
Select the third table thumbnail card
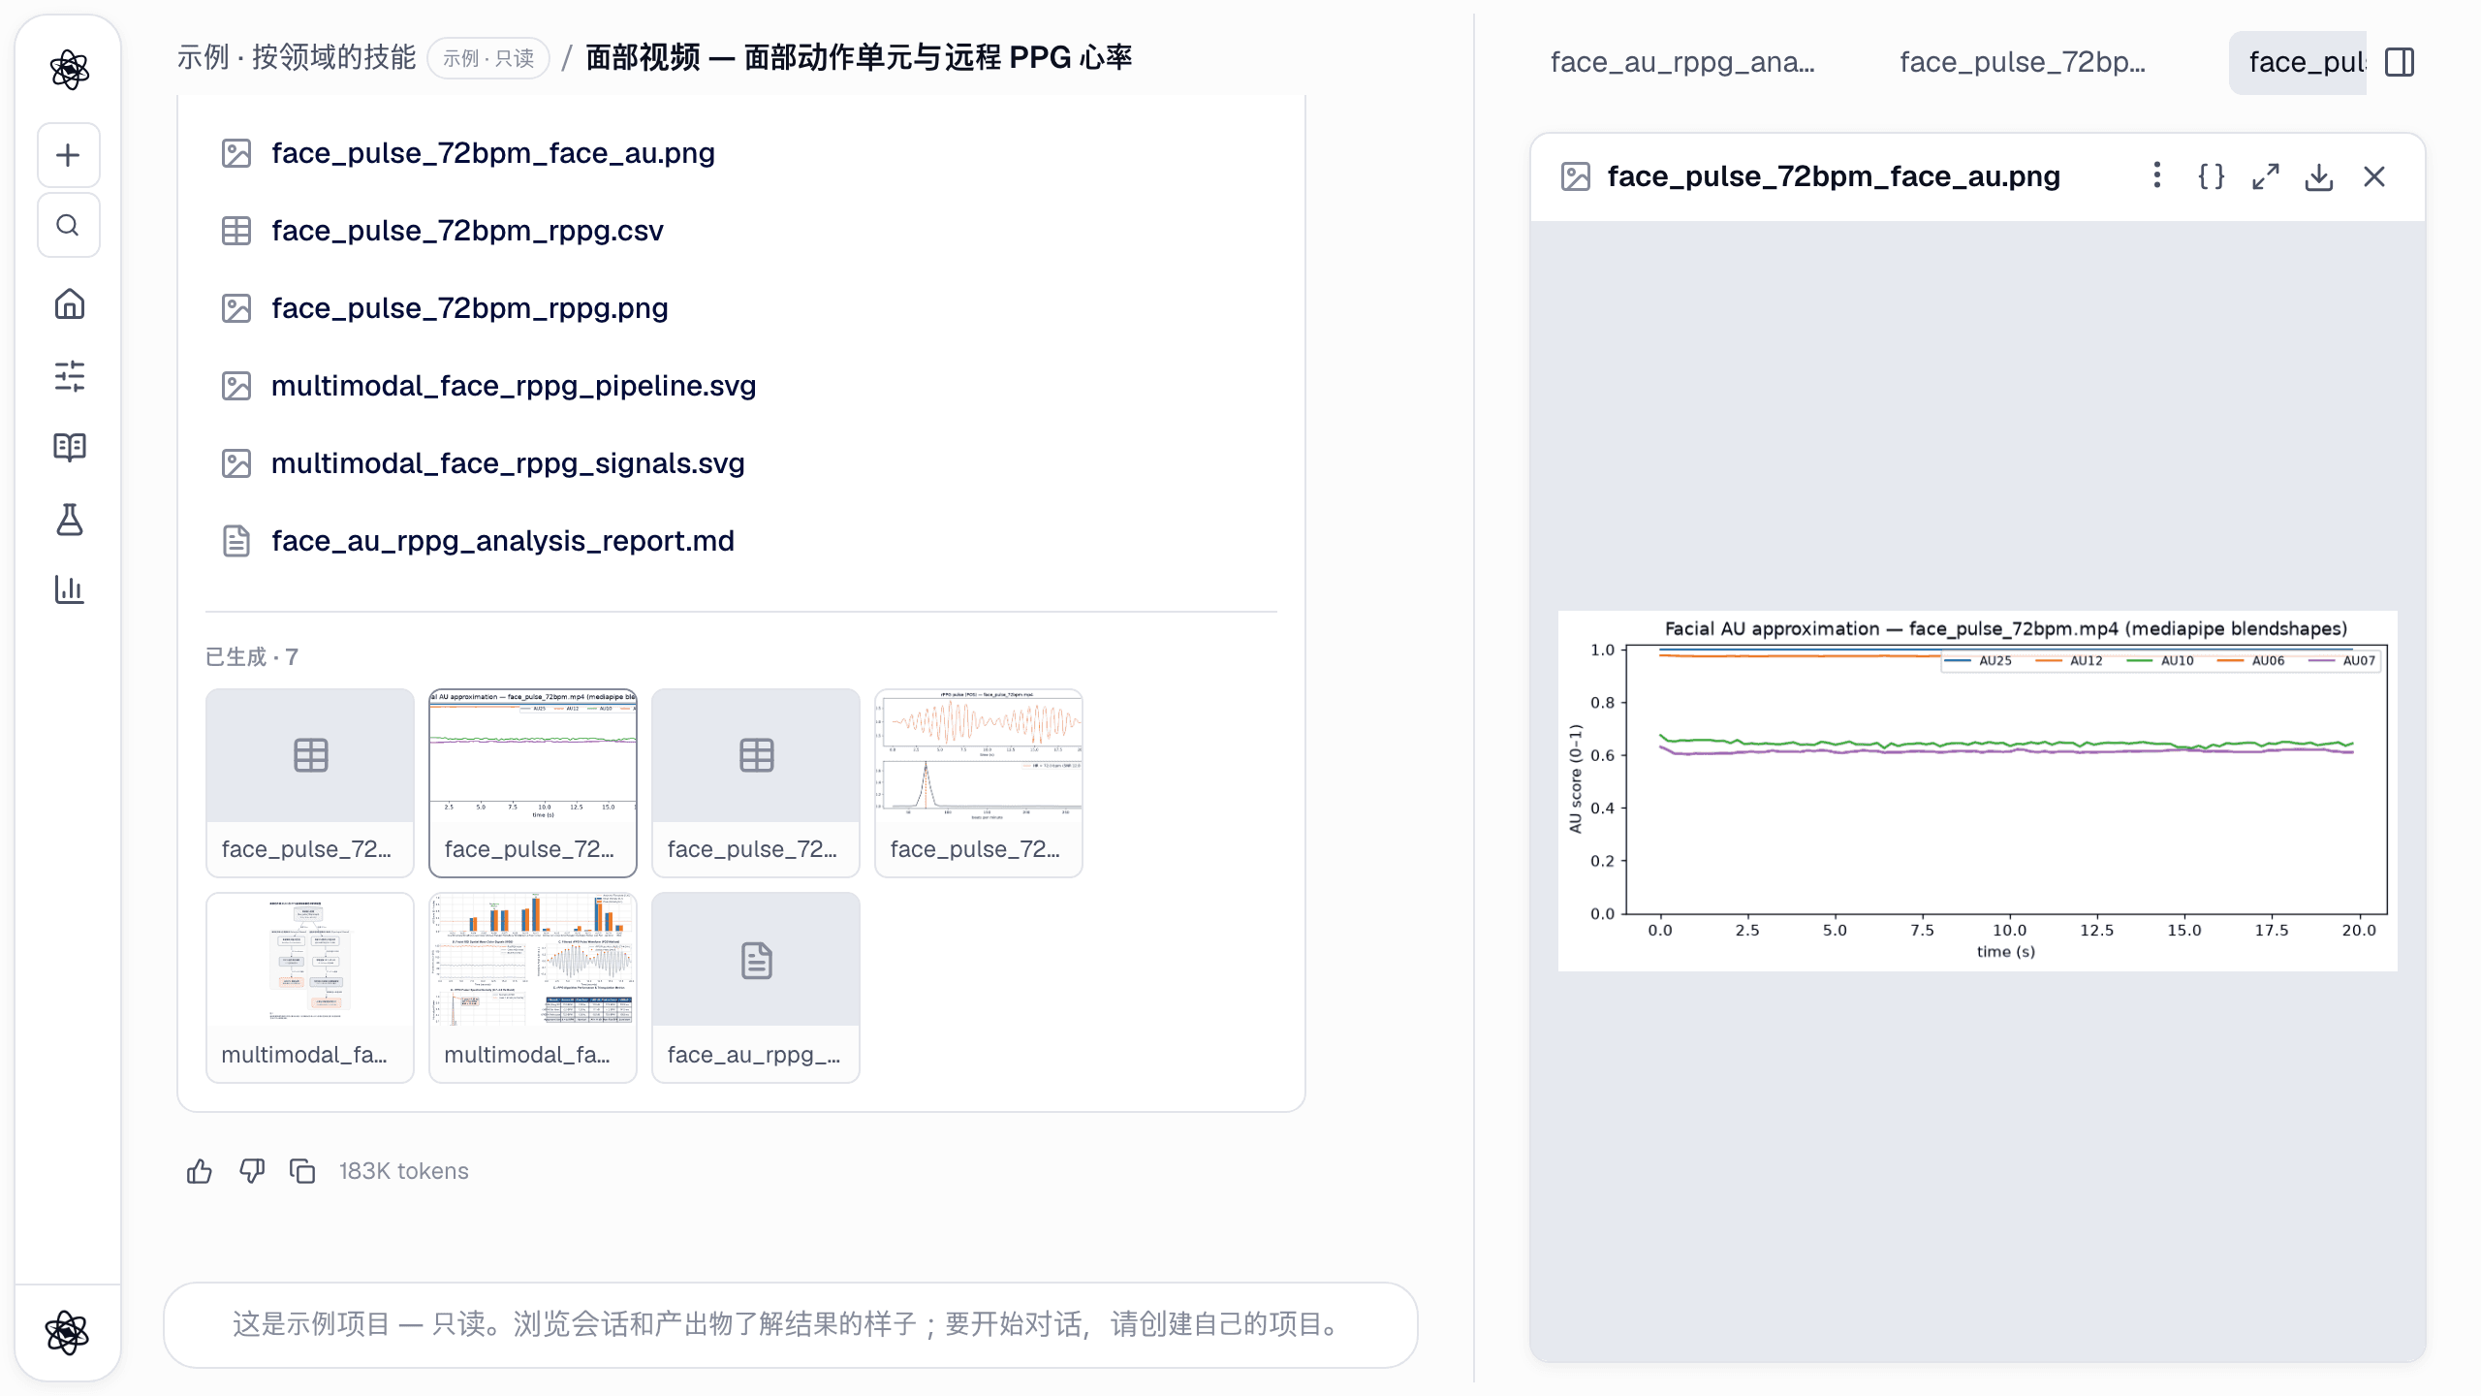click(x=756, y=783)
